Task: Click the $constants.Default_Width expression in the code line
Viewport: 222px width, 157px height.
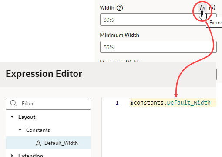Action: tap(170, 103)
